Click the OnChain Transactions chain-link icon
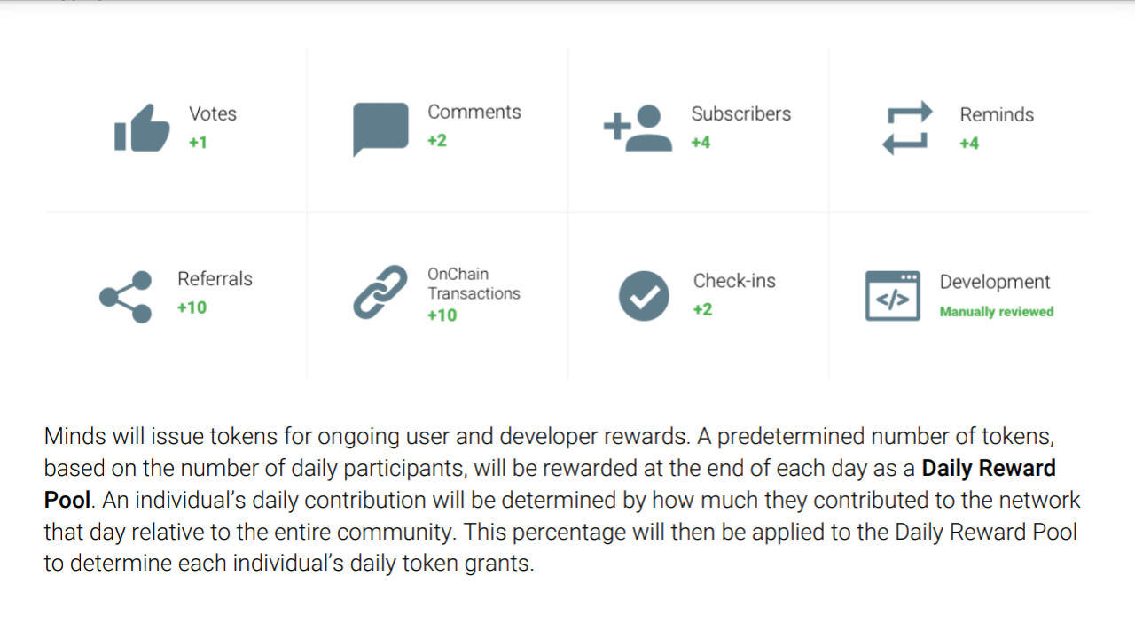 pyautogui.click(x=380, y=293)
